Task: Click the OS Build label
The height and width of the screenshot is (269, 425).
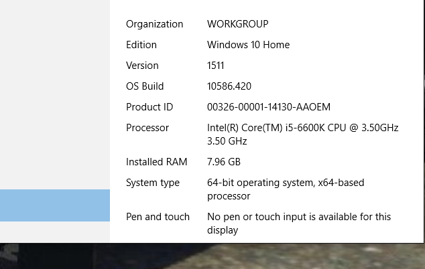Action: [145, 86]
